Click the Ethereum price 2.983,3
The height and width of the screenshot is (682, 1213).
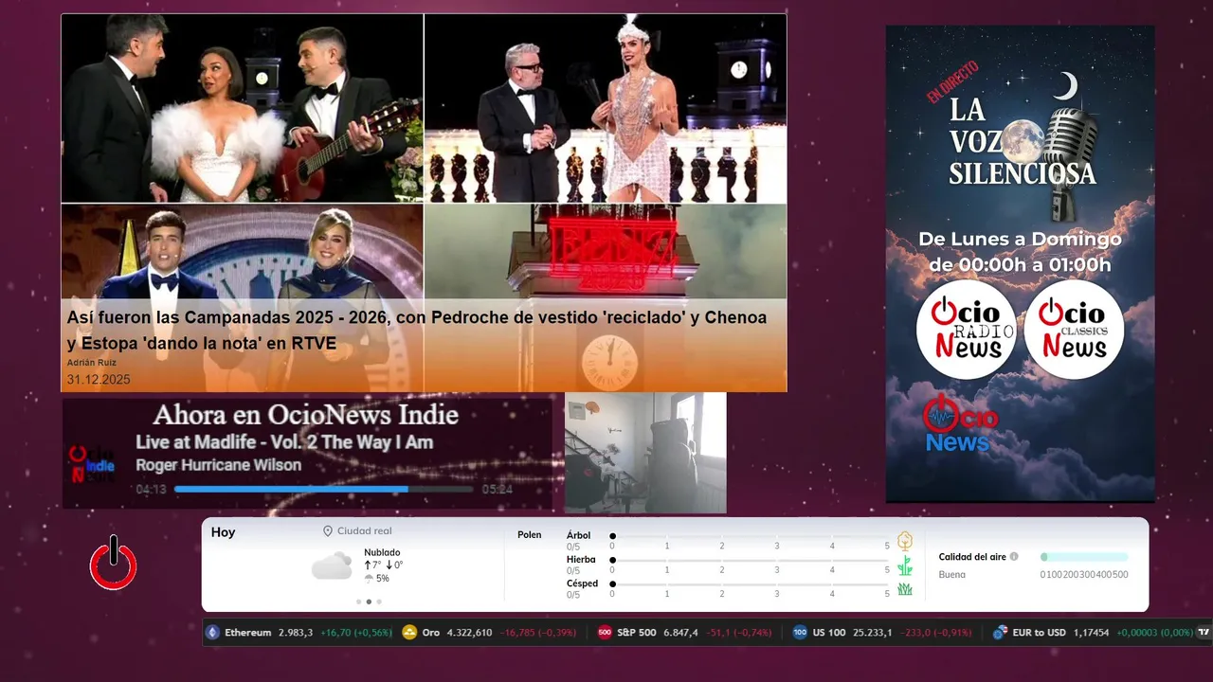[296, 633]
